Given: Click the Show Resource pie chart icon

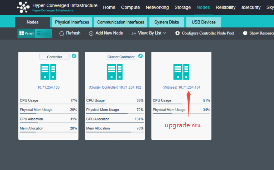Looking at the screenshot, I should [245, 33].
